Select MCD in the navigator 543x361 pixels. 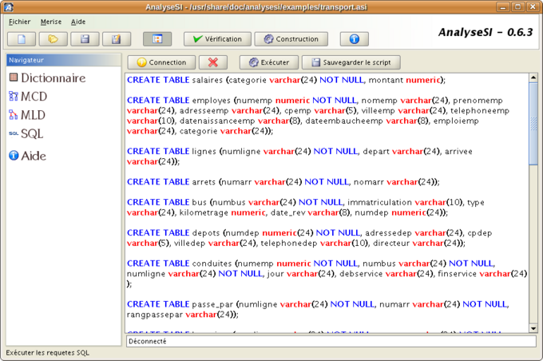tap(28, 97)
